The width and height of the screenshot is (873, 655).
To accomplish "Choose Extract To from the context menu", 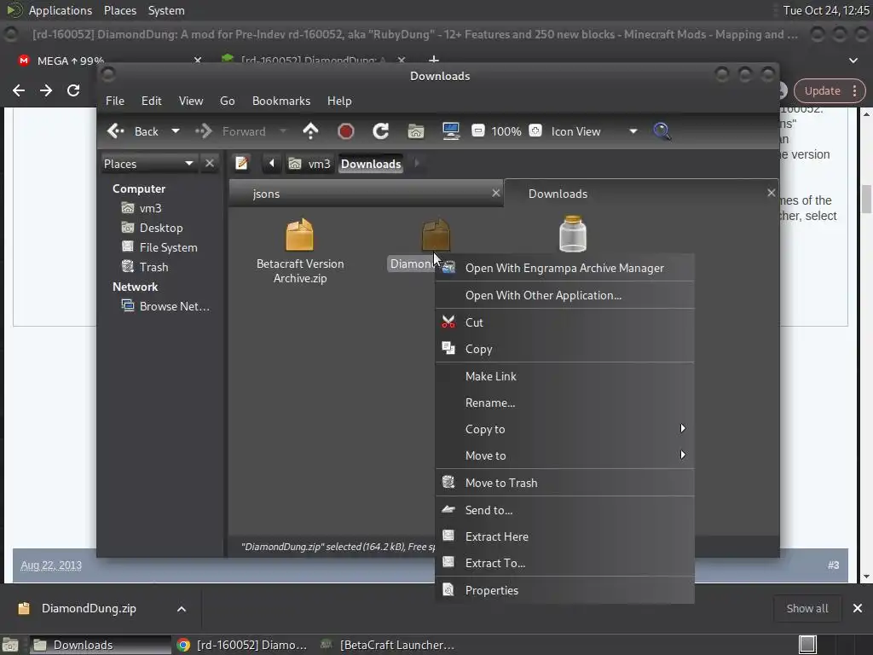I will coord(564,563).
